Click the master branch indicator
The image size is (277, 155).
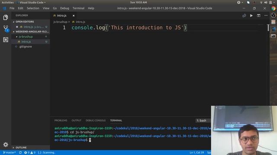10,152
